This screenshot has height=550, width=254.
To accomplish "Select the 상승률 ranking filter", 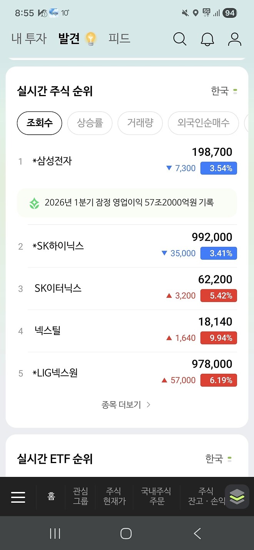I will (x=90, y=123).
